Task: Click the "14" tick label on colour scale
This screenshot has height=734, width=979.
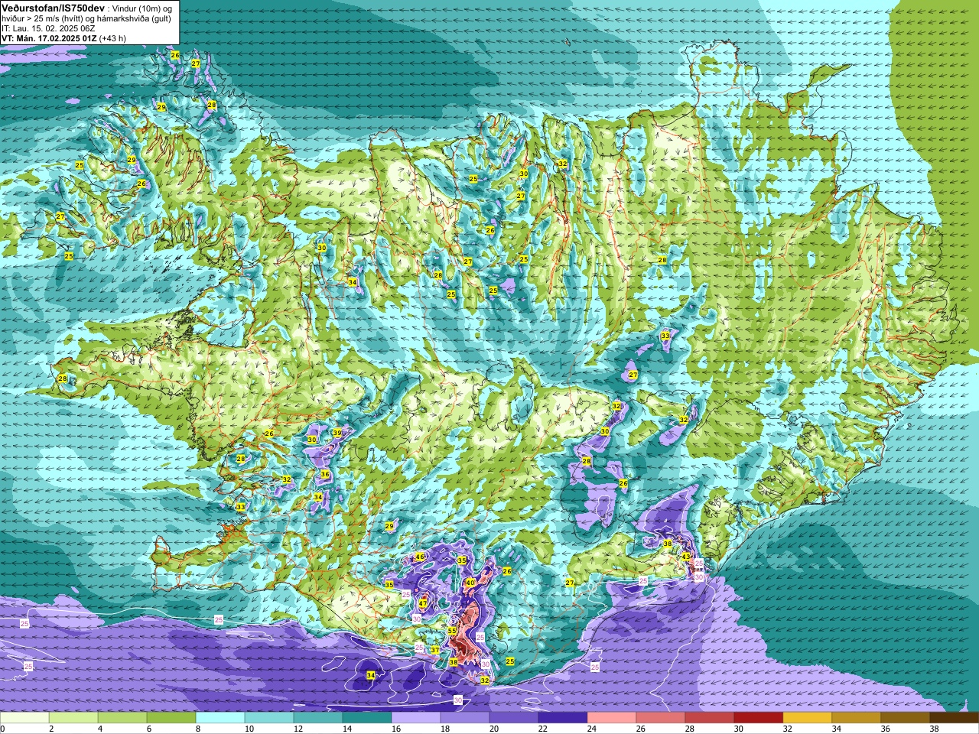Action: point(347,729)
